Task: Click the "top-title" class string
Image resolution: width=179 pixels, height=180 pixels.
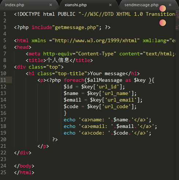Action: pyautogui.click(x=71, y=74)
